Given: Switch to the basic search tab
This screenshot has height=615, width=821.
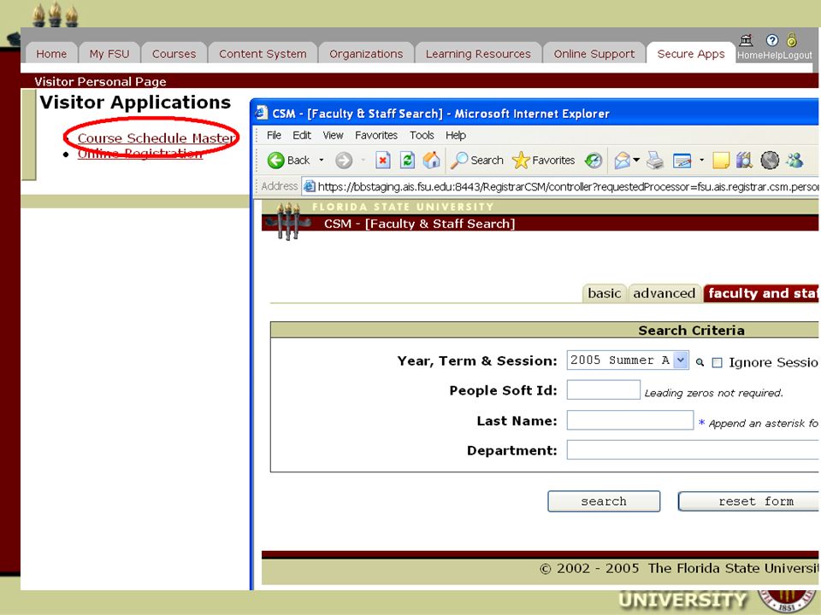Looking at the screenshot, I should tap(605, 293).
